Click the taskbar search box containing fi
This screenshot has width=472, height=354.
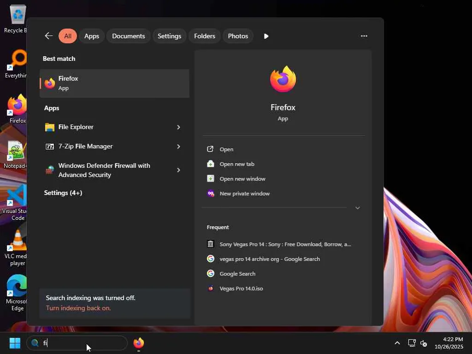coord(77,343)
